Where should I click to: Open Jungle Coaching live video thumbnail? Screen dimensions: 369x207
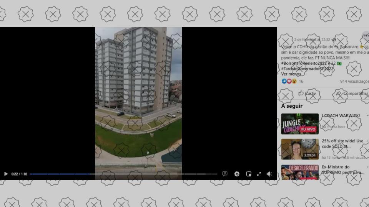300,124
